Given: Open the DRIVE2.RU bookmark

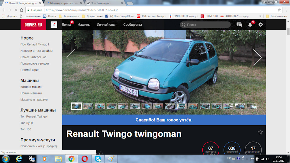Looking at the screenshot, I should tap(209, 16).
